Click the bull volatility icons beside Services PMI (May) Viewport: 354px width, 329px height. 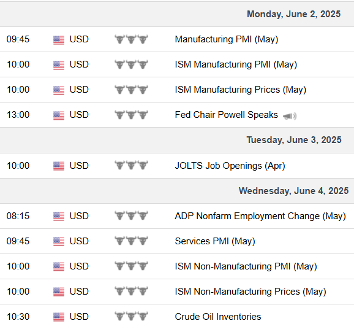point(131,241)
